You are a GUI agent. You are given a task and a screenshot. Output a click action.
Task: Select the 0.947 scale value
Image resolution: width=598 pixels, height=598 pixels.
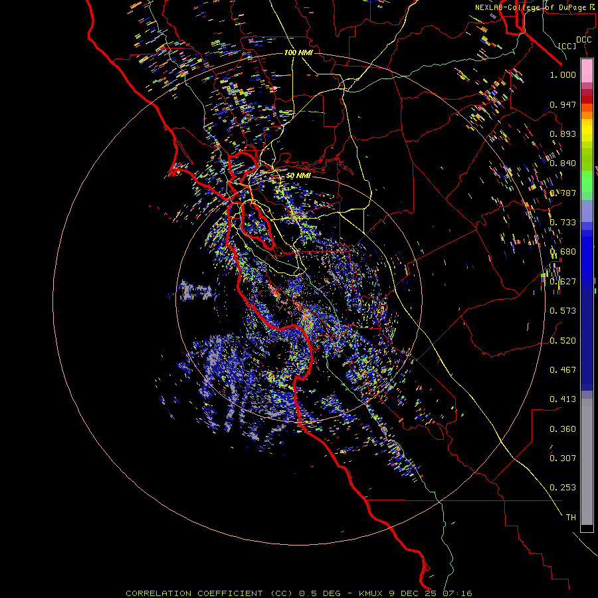coord(563,104)
